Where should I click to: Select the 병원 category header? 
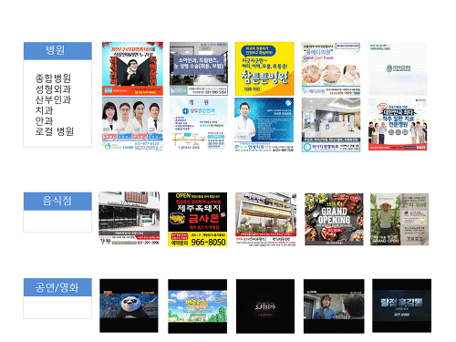57,51
